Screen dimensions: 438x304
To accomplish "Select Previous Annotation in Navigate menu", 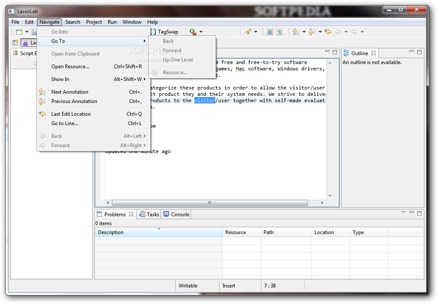I will tap(94, 101).
